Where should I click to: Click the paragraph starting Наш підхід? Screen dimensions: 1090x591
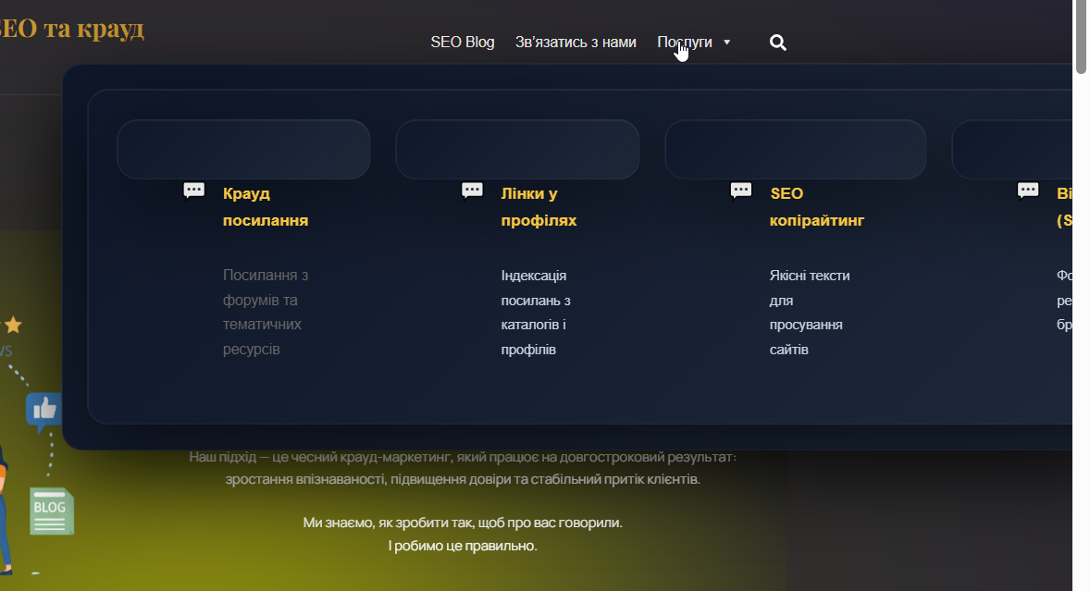[x=463, y=468]
